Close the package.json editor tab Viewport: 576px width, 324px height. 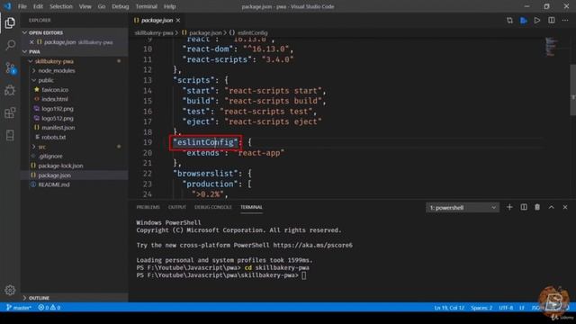click(178, 20)
